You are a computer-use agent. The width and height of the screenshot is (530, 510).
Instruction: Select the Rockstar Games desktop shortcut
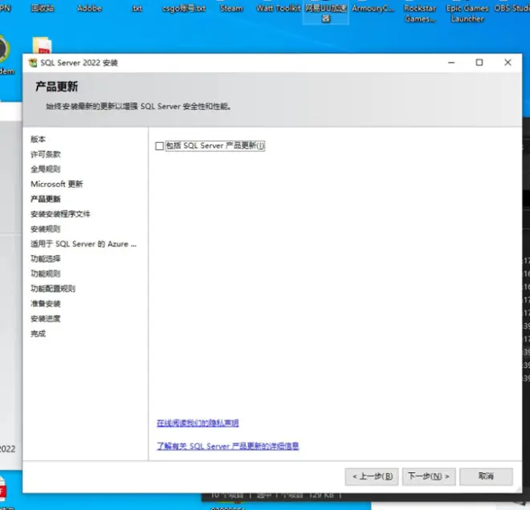point(418,13)
